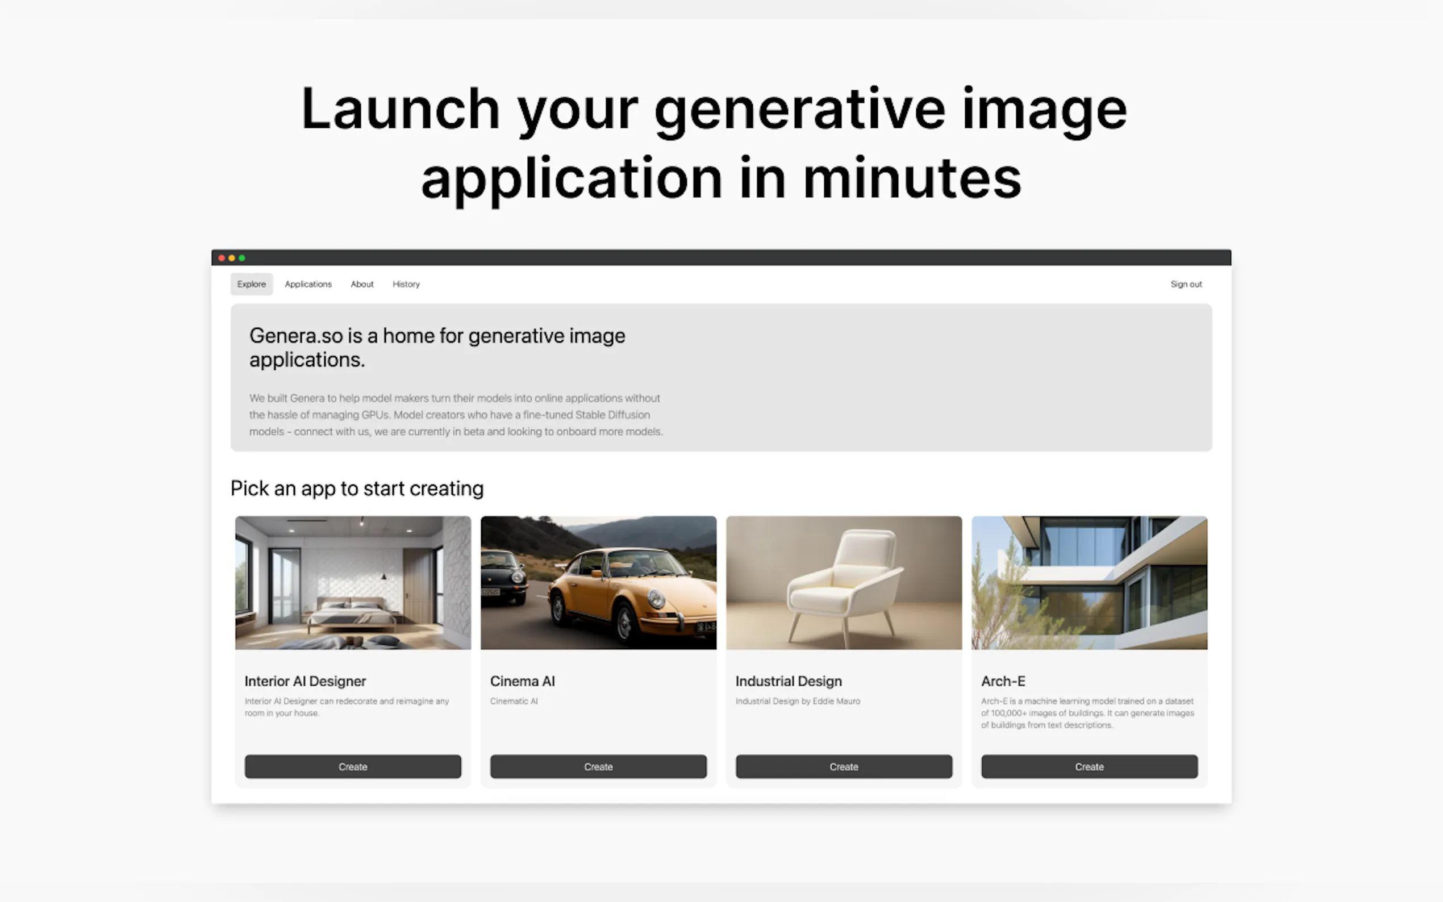Open the History tab

click(406, 284)
